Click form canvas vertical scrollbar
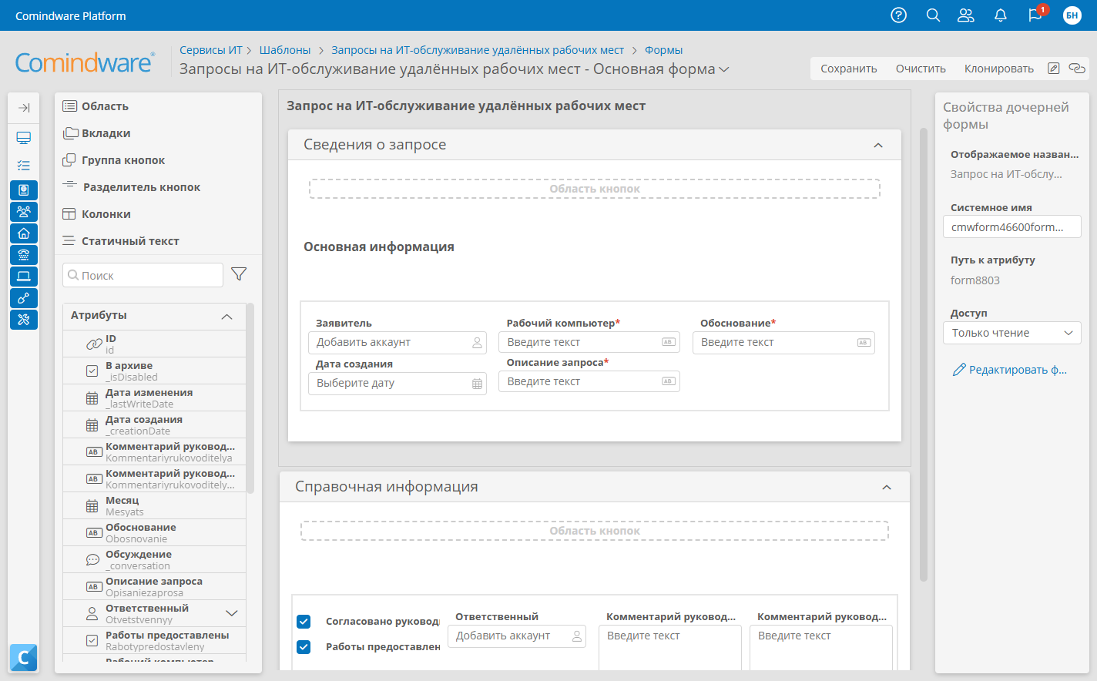Image resolution: width=1097 pixels, height=681 pixels. pos(924,354)
